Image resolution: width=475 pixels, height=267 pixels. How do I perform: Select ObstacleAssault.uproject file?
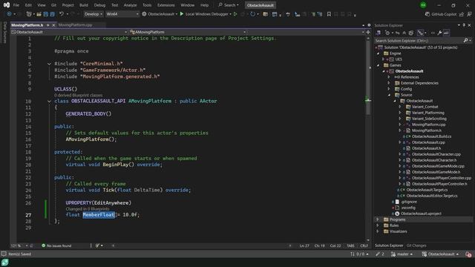(421, 214)
